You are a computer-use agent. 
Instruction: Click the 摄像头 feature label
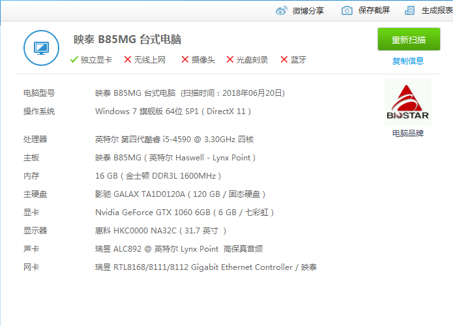203,60
